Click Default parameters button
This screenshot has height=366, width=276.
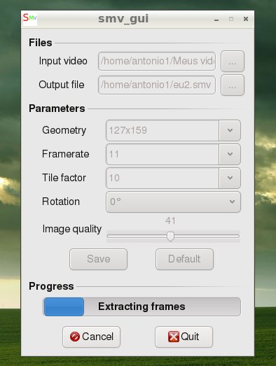185,259
